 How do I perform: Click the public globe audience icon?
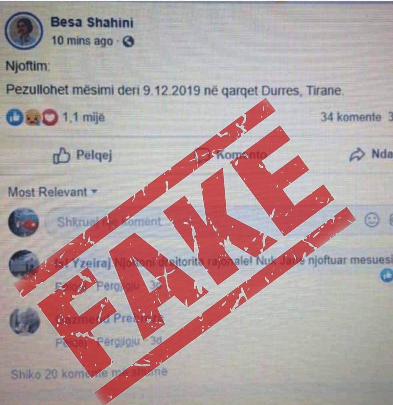[x=128, y=42]
